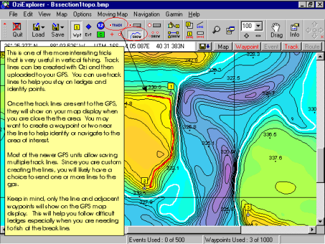
Task: Toggle the Track display button
Action: point(291,46)
